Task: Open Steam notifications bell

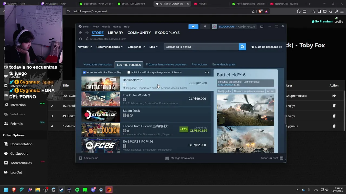Action: coord(205,27)
